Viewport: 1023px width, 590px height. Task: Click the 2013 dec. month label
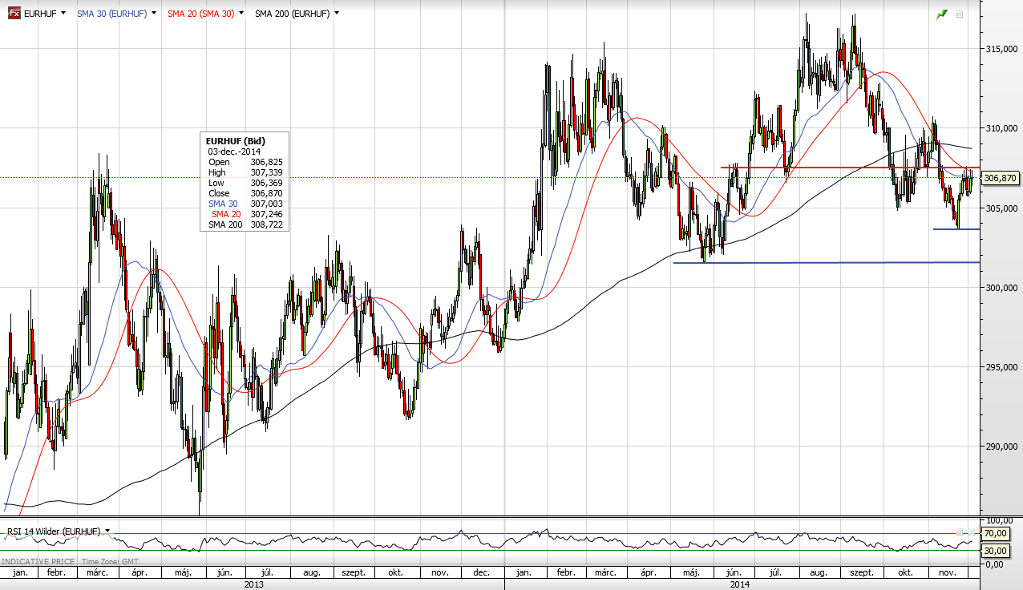(x=483, y=573)
